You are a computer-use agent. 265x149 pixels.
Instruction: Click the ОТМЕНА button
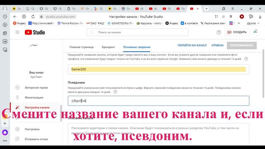(x=217, y=45)
